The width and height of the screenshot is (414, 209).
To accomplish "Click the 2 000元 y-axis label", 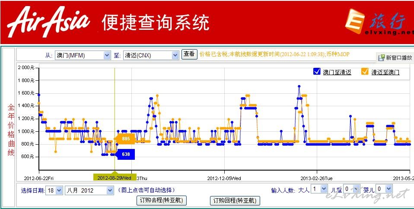I will (x=26, y=67).
